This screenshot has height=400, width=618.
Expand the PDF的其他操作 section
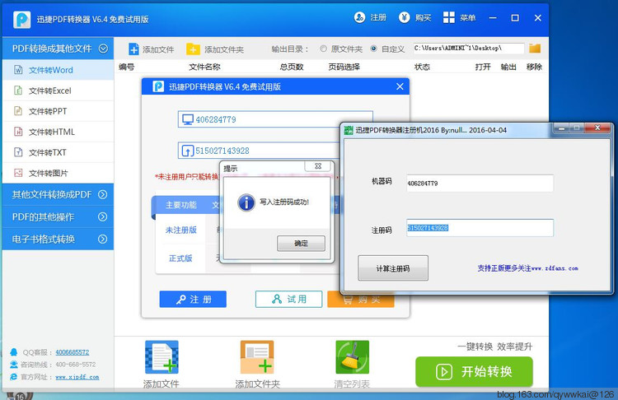coord(102,216)
